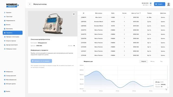
Task: Go to Склад хранения
Action: point(10,76)
